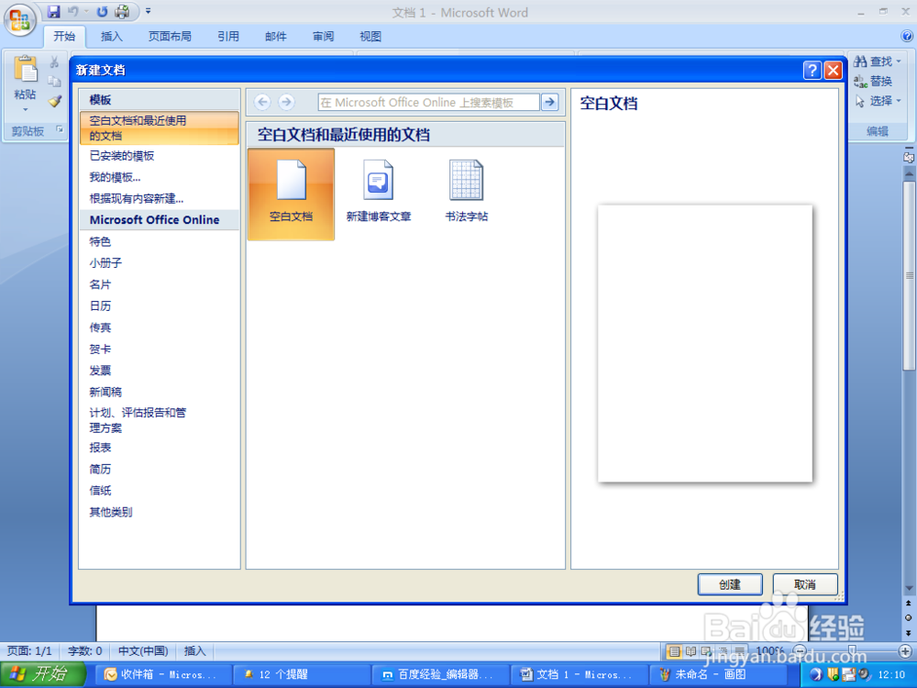Click the Copy icon in ribbon

(x=54, y=82)
